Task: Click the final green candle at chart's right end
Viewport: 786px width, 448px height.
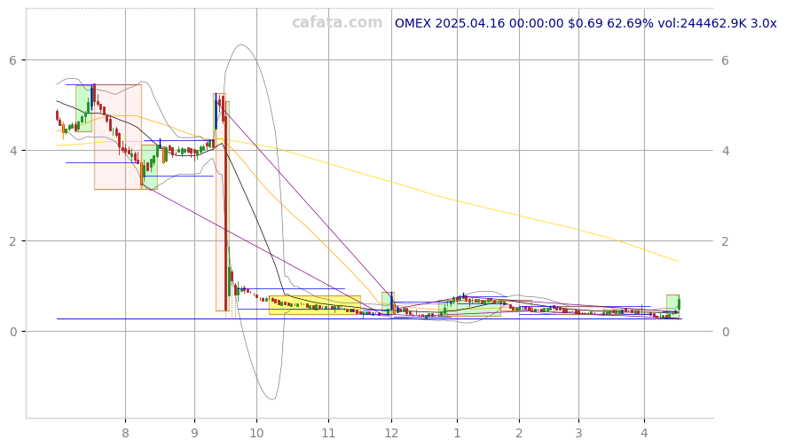Action: (679, 303)
